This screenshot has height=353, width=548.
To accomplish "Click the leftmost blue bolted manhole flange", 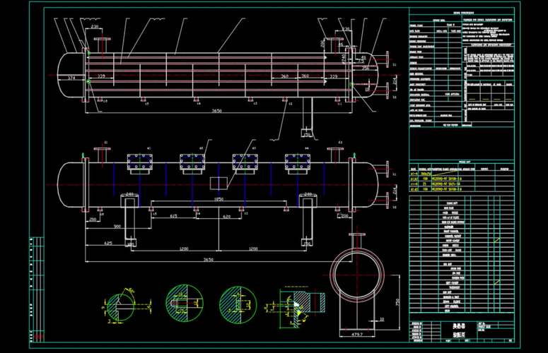I will pyautogui.click(x=140, y=162).
